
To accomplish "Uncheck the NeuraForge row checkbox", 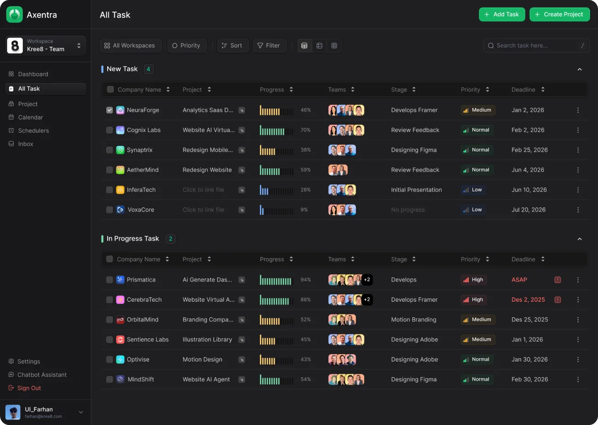I will coord(109,110).
